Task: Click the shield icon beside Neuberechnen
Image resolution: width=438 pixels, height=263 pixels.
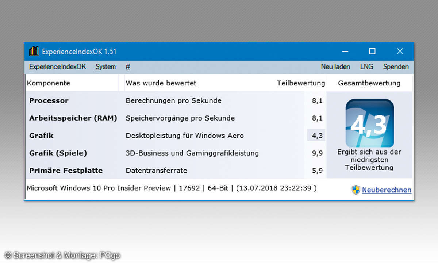Action: 356,190
